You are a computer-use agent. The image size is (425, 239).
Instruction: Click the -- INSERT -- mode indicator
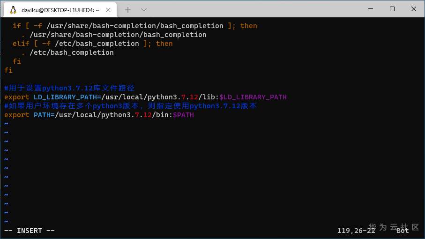point(30,231)
